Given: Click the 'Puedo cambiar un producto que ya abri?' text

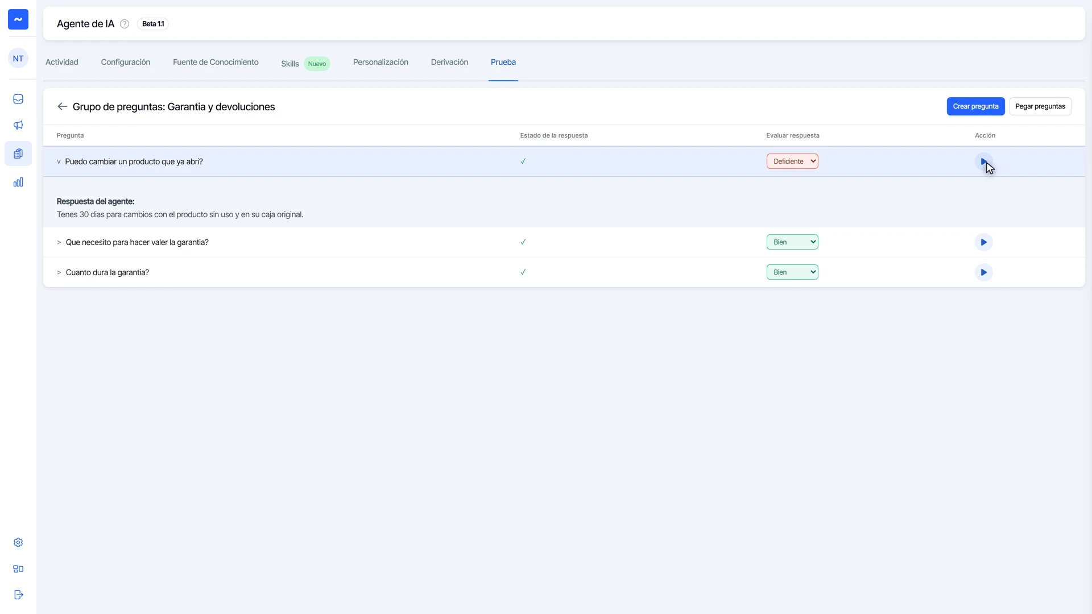Looking at the screenshot, I should pyautogui.click(x=134, y=162).
